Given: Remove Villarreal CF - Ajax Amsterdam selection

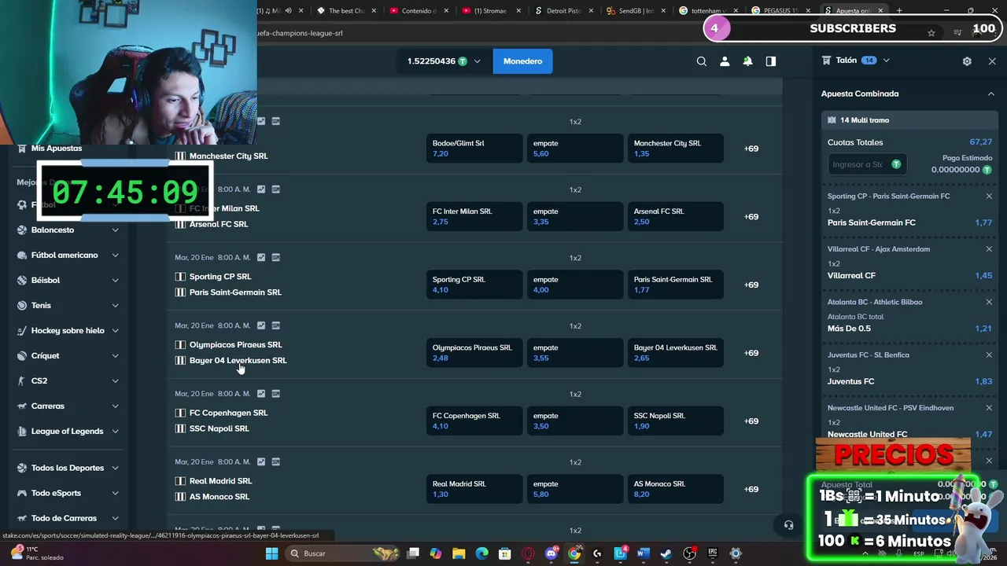Looking at the screenshot, I should [x=989, y=249].
